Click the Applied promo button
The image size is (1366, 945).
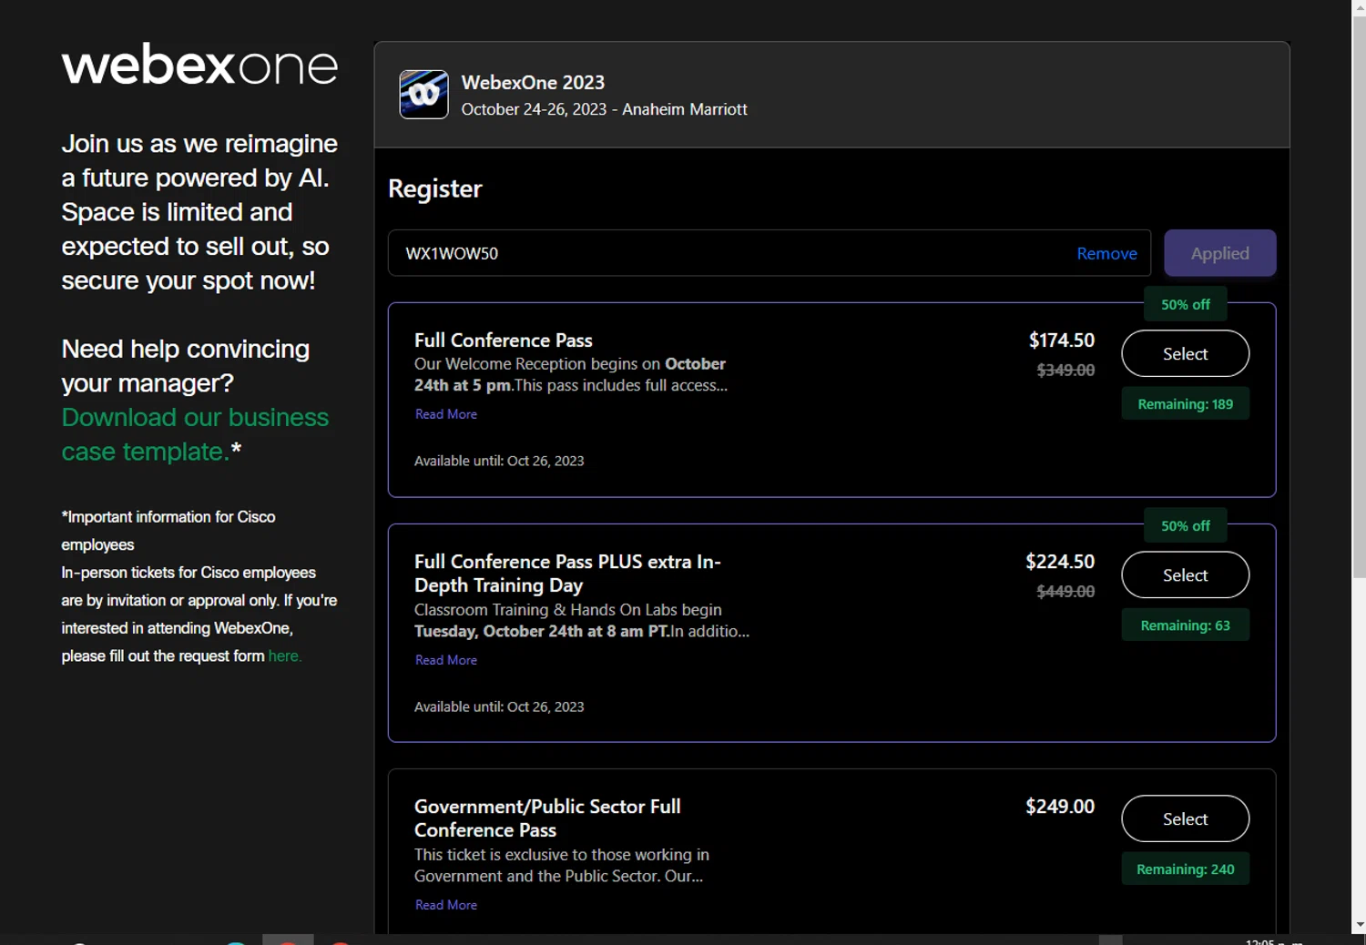1219,253
